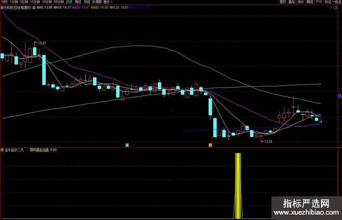Expand the 更多 periods menu

click(x=108, y=2)
